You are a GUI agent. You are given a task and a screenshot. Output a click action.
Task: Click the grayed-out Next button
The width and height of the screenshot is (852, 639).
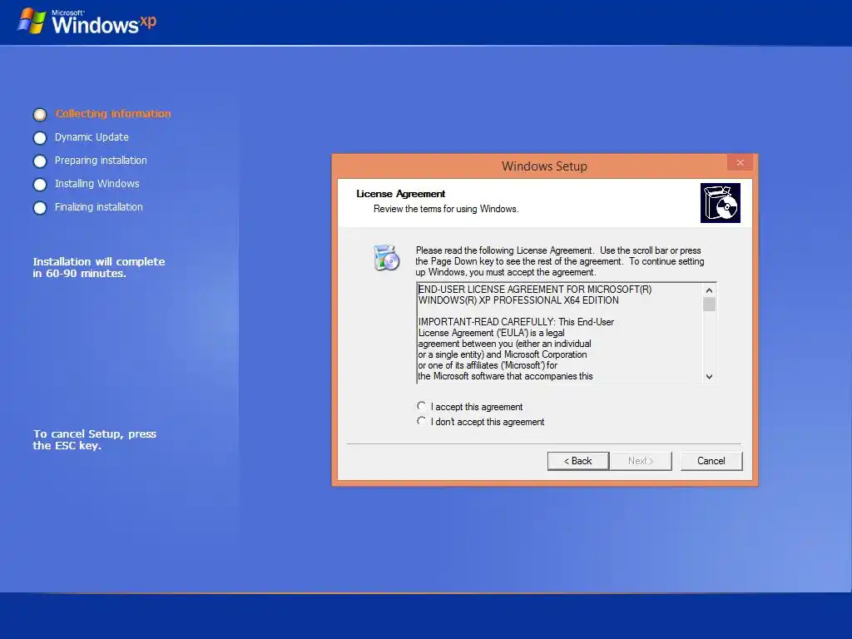(641, 461)
